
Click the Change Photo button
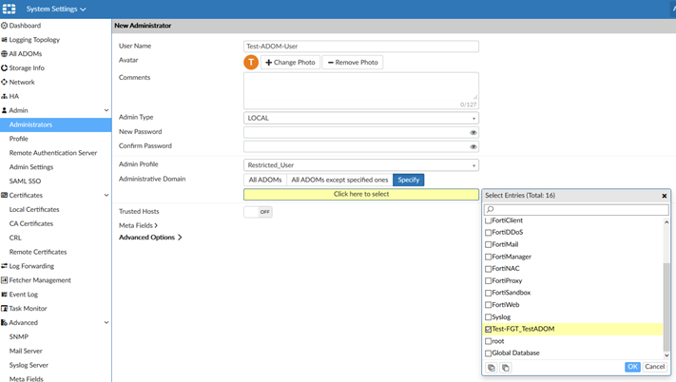pos(290,62)
